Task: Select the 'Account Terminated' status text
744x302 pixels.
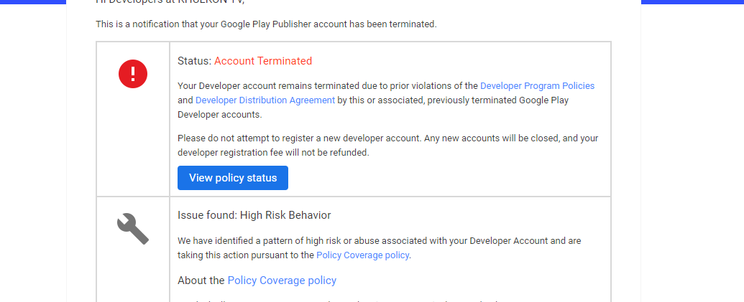Action: point(263,60)
